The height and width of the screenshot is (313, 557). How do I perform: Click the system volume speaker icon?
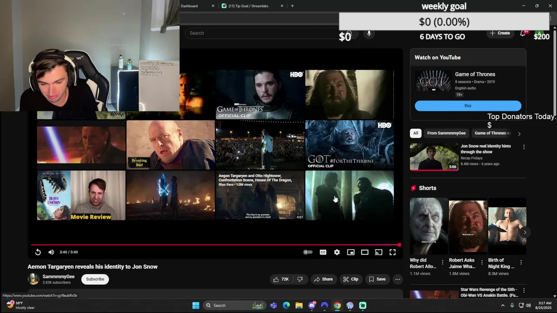528,306
